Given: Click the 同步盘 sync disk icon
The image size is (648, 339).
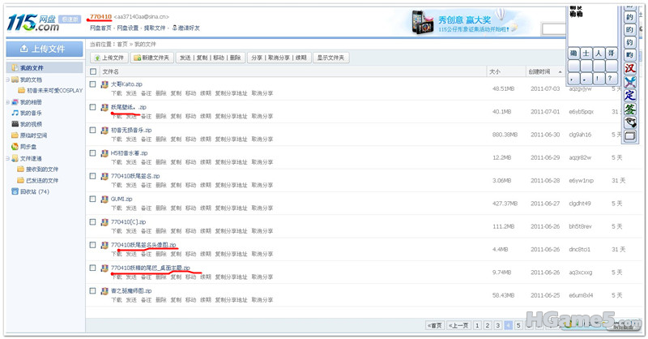Looking at the screenshot, I should click(x=15, y=147).
